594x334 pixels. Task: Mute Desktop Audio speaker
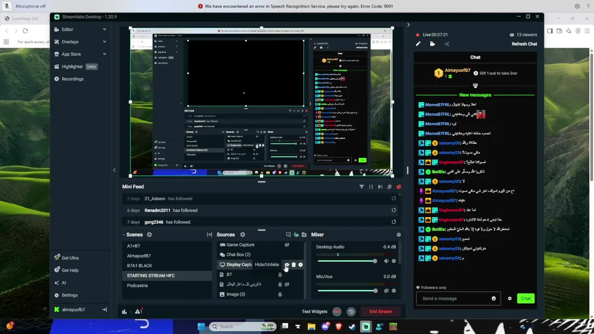pyautogui.click(x=386, y=261)
